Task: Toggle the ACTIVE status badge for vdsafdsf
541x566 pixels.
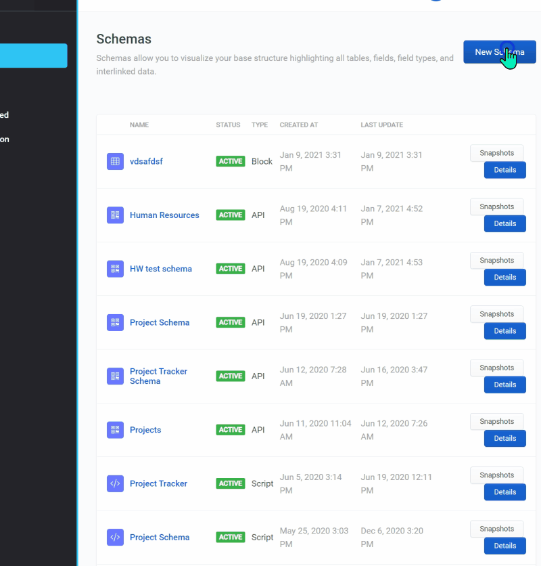Action: click(230, 161)
